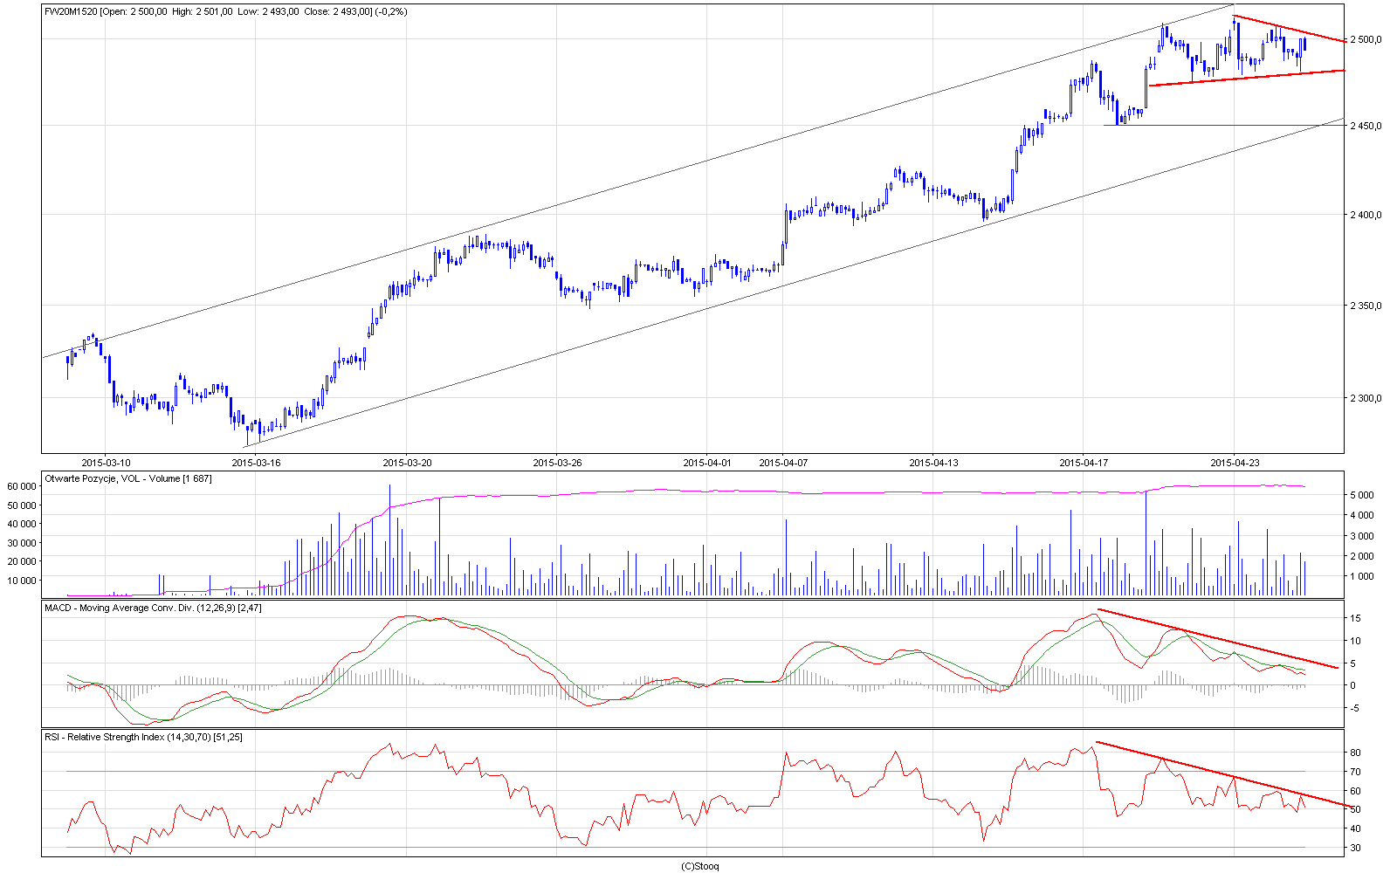
Task: Select the 2015-04-23 date label
Action: point(1235,462)
